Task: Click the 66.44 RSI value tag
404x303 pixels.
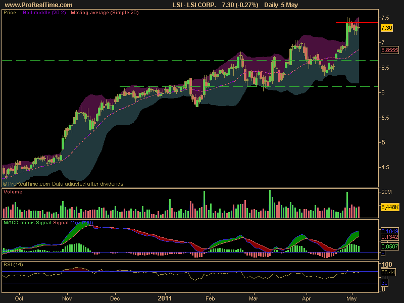Action: [x=388, y=272]
